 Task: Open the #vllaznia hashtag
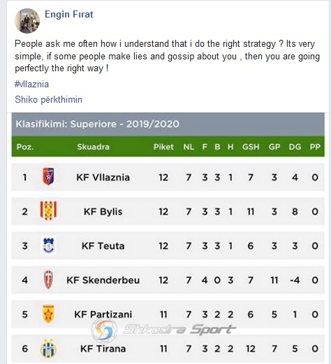point(31,84)
